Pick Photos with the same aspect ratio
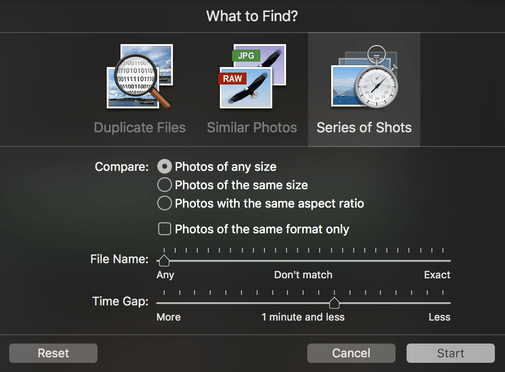The height and width of the screenshot is (372, 505). point(164,203)
